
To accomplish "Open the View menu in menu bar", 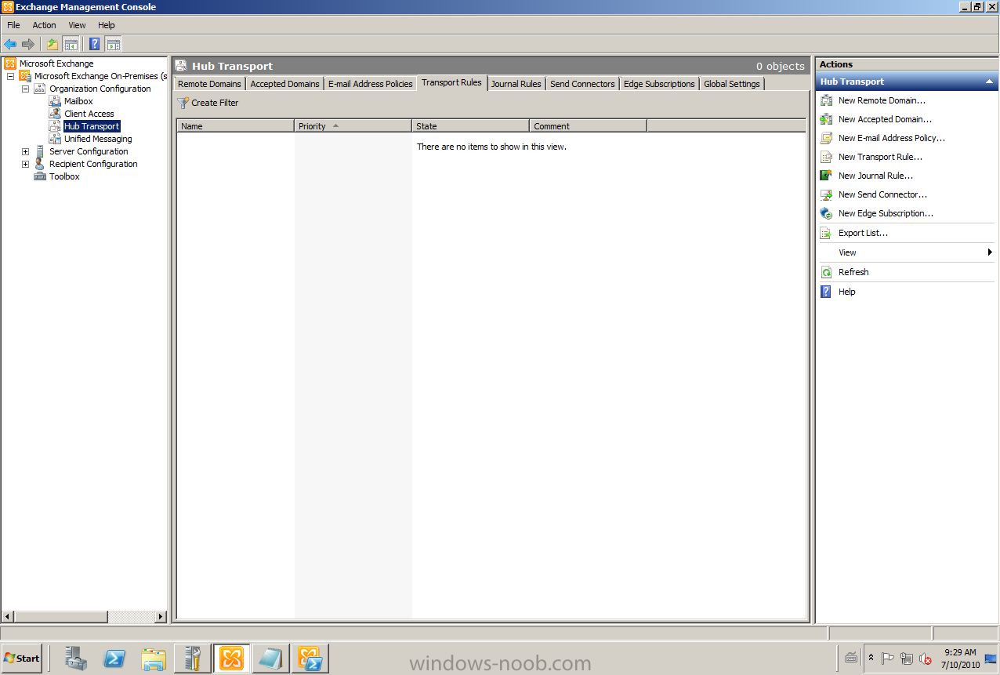I will [x=77, y=25].
